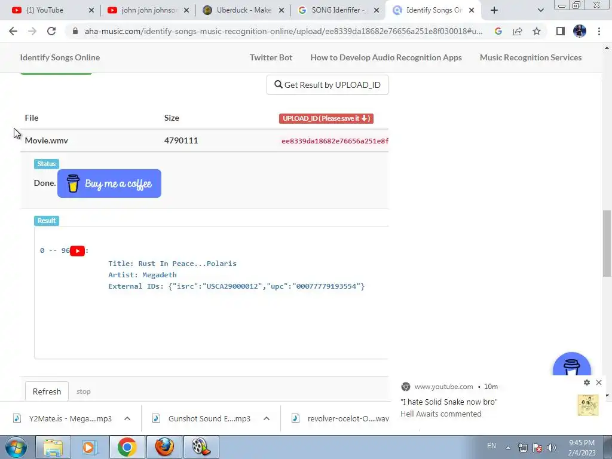Viewport: 612px width, 459px height.
Task: Switch to the Uberduck tab
Action: (x=244, y=10)
